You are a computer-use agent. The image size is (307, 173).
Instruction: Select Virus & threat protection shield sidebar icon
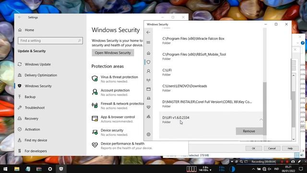148,62
